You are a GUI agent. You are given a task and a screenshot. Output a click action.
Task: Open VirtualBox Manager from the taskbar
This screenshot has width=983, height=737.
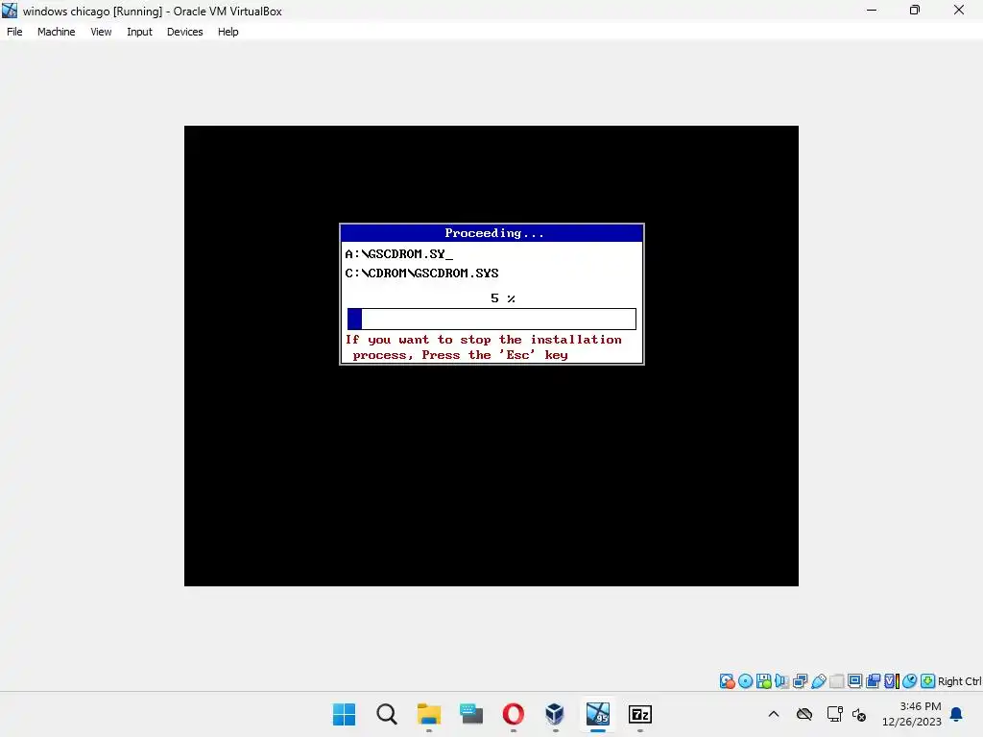[555, 714]
